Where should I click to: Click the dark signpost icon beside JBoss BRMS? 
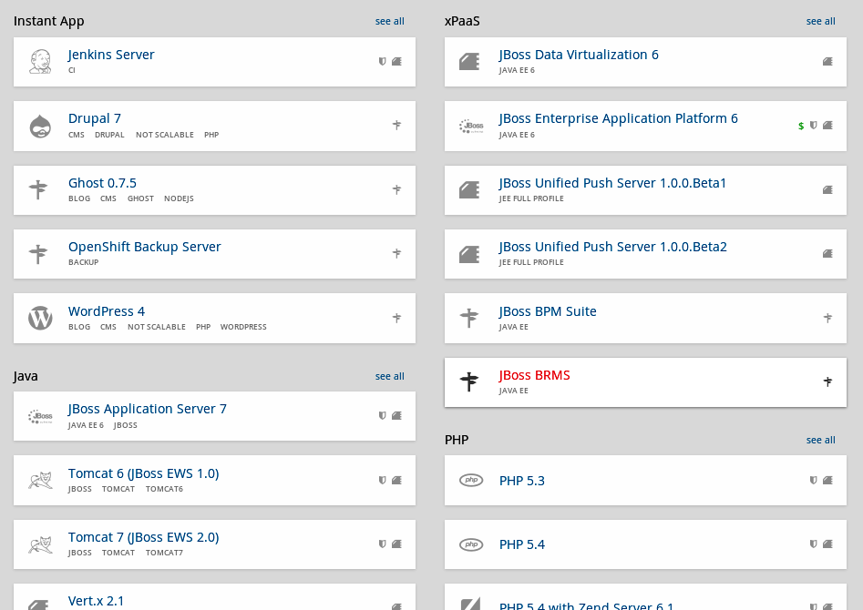pos(469,381)
